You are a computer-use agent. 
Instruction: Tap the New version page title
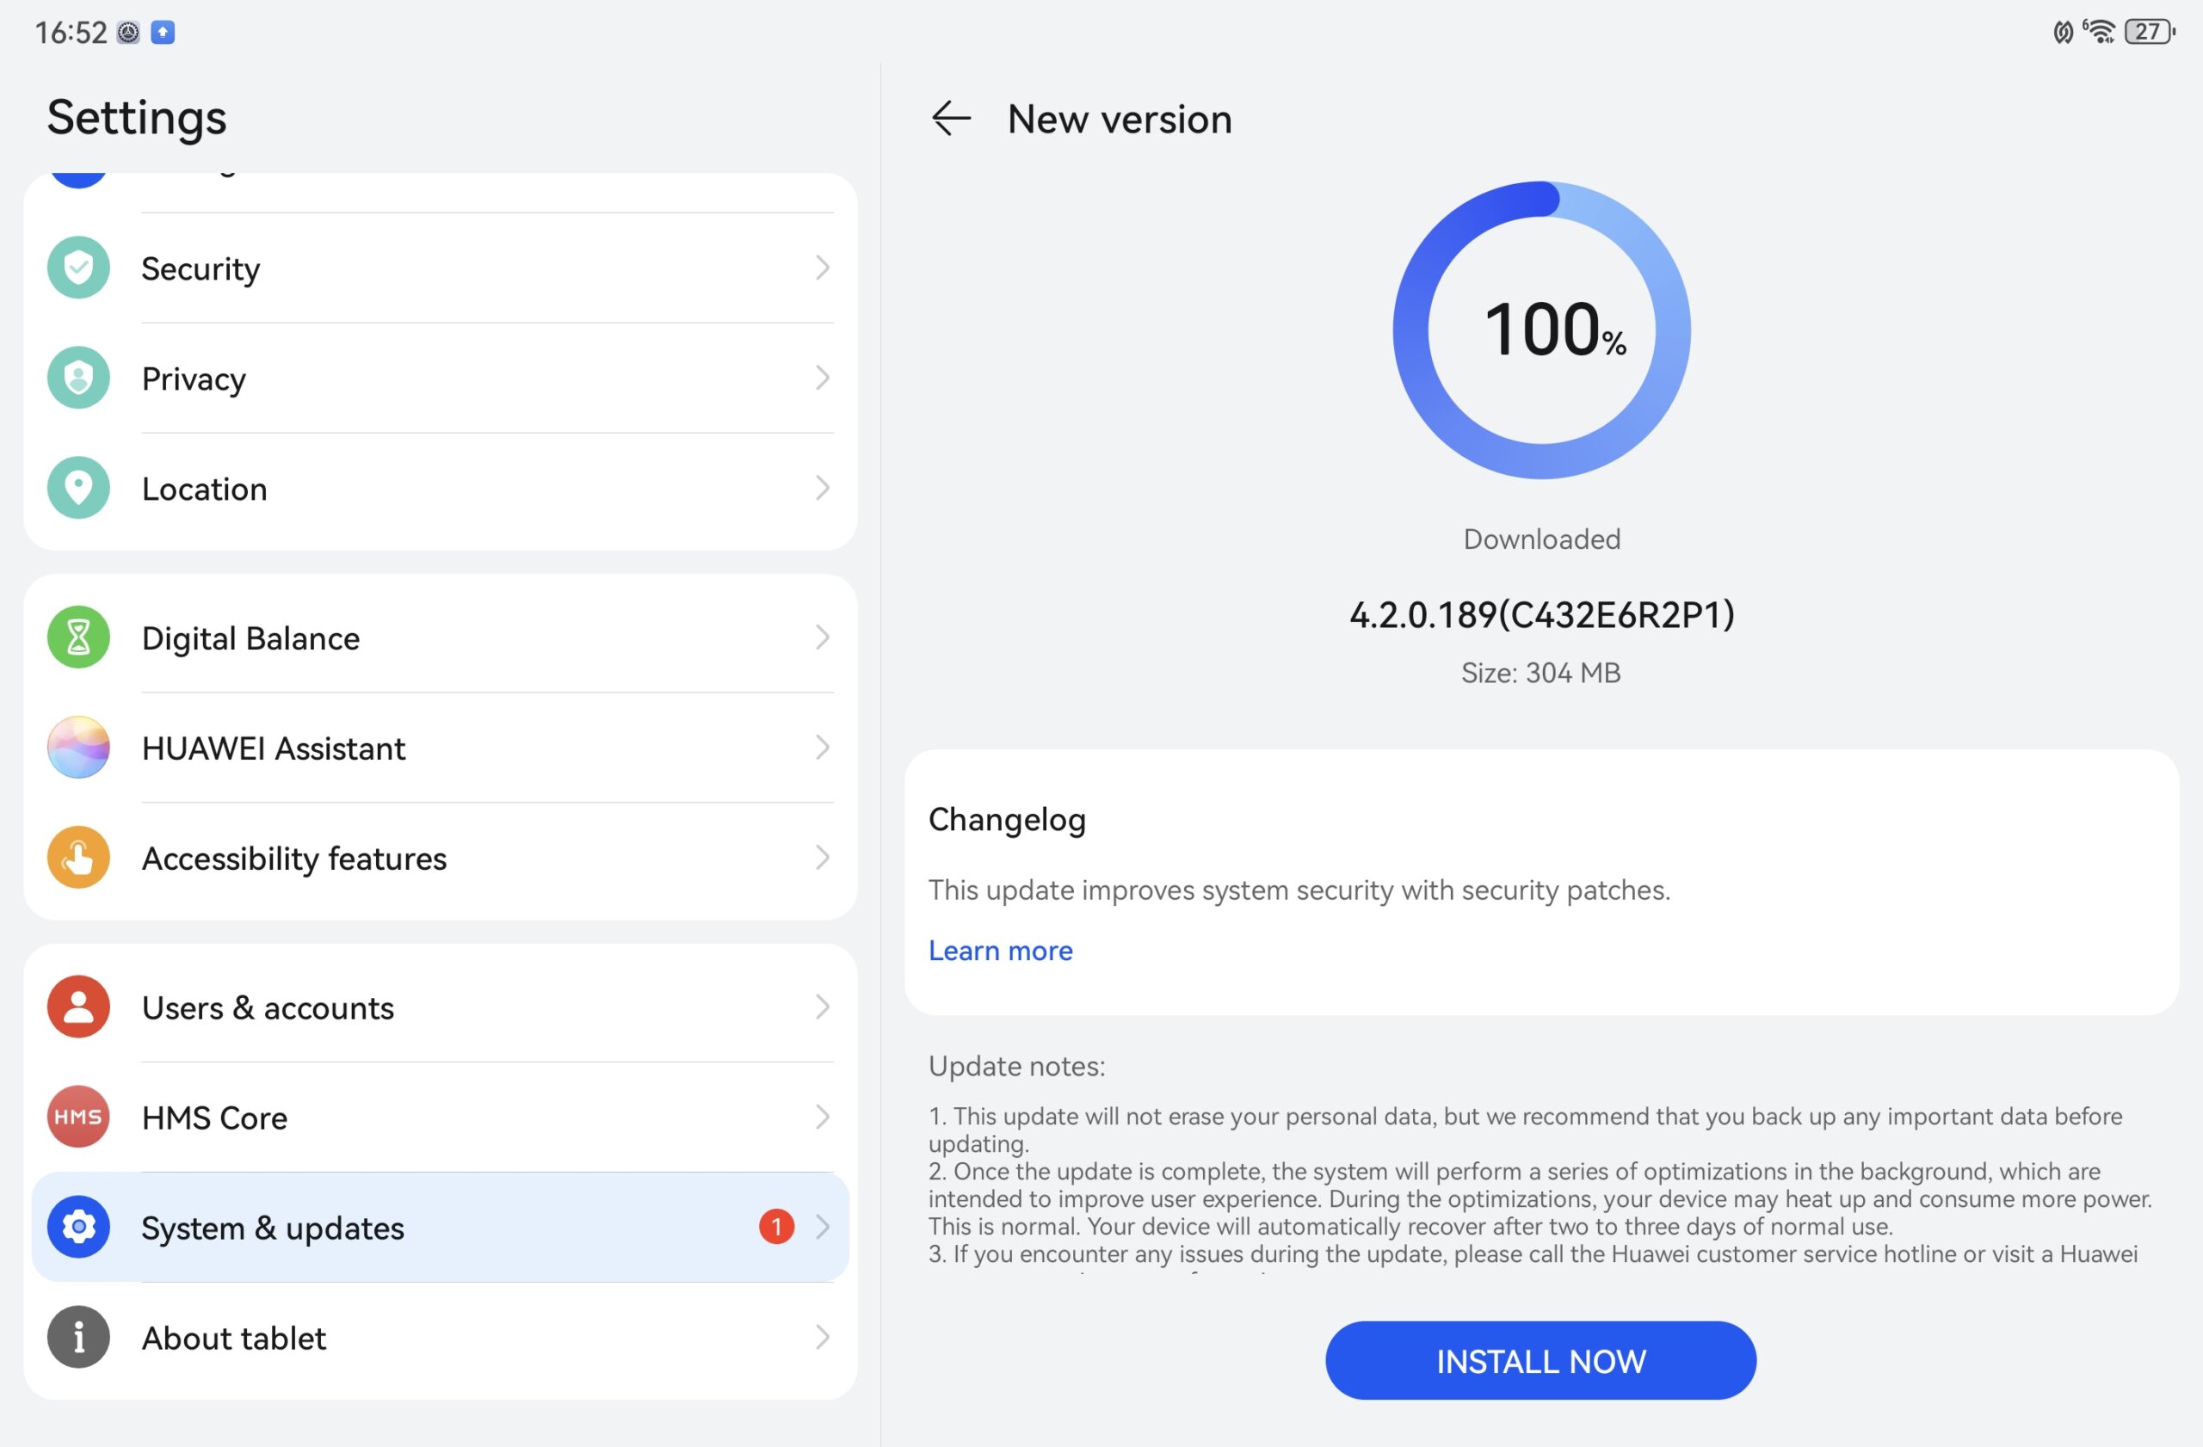(1120, 119)
